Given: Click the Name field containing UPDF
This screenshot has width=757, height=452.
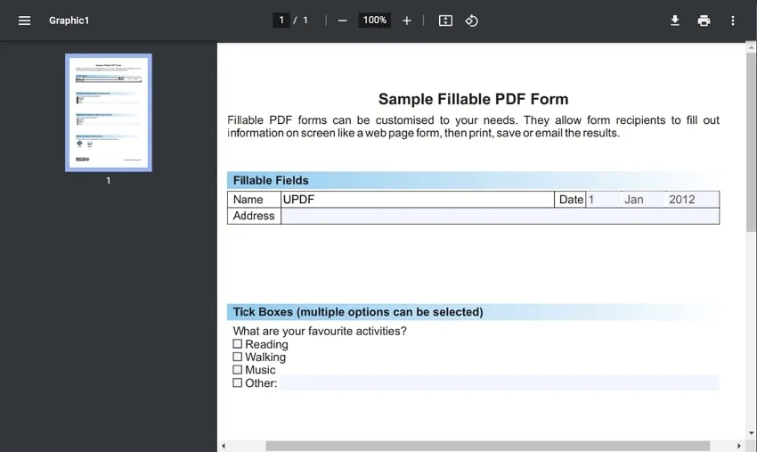Looking at the screenshot, I should click(x=417, y=200).
